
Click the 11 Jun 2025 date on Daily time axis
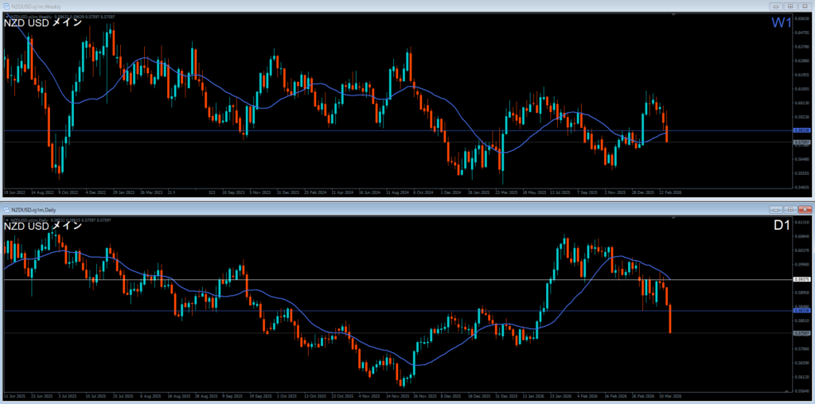point(16,396)
